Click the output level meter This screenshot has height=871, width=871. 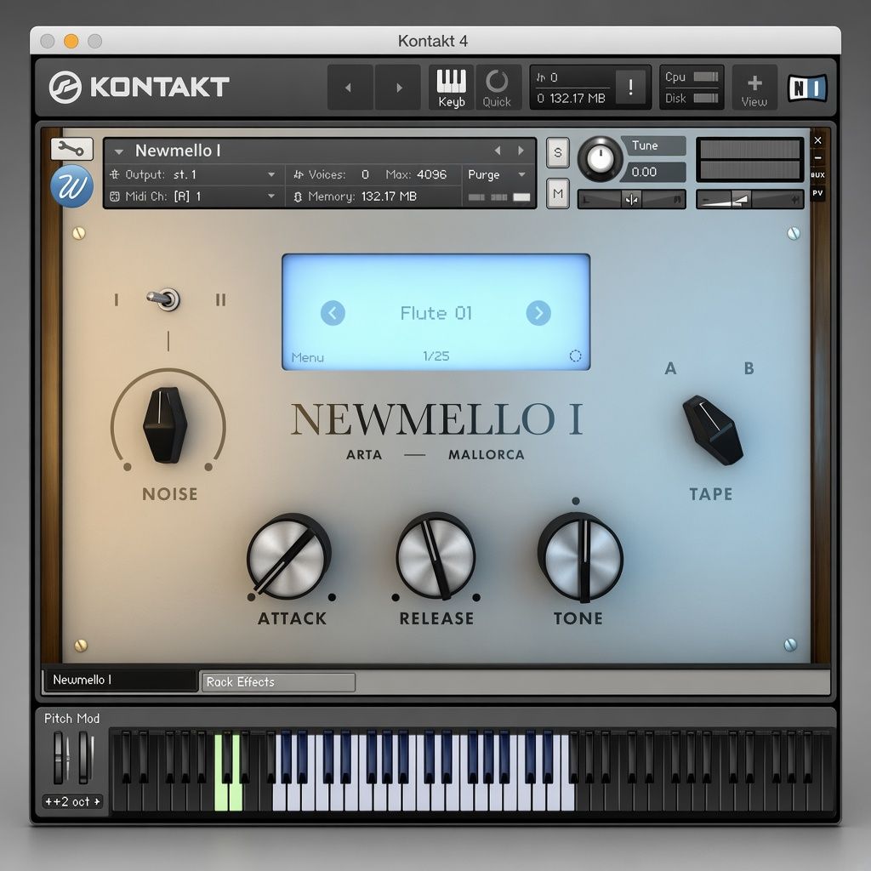pos(750,159)
